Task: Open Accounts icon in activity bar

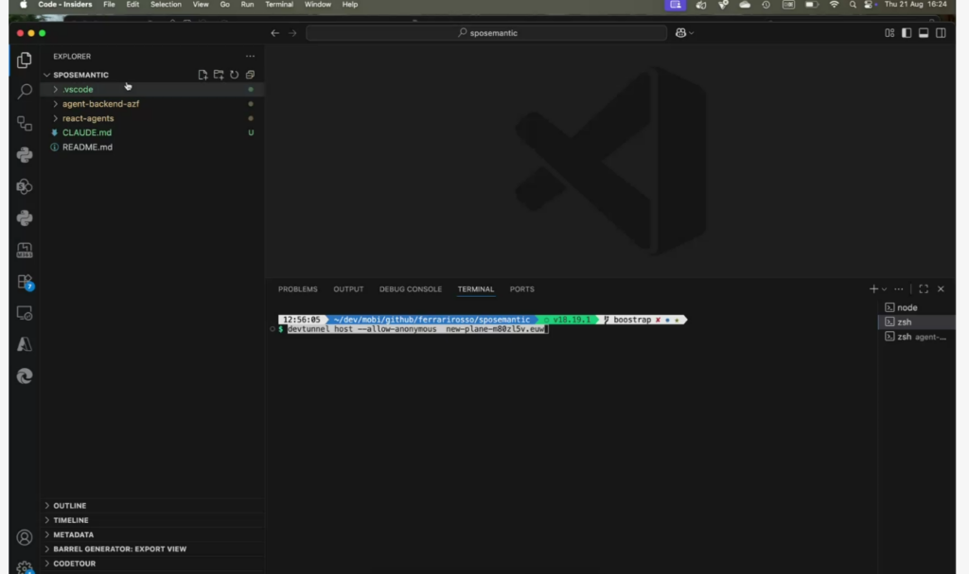Action: click(x=24, y=537)
